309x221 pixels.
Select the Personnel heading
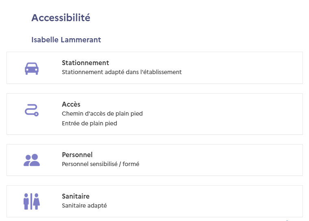pos(77,155)
